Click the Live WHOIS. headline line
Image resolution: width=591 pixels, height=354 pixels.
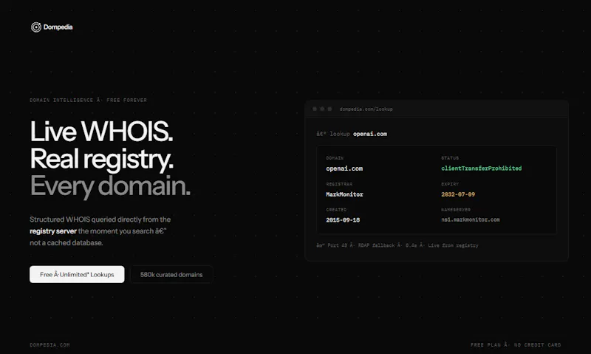101,132
